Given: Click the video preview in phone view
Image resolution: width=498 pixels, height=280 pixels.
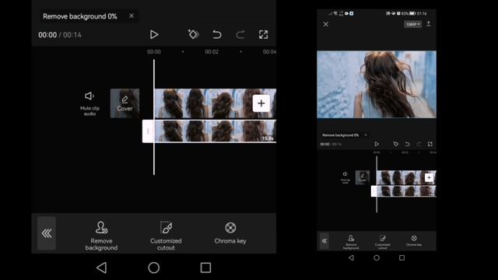Looking at the screenshot, I should (377, 85).
